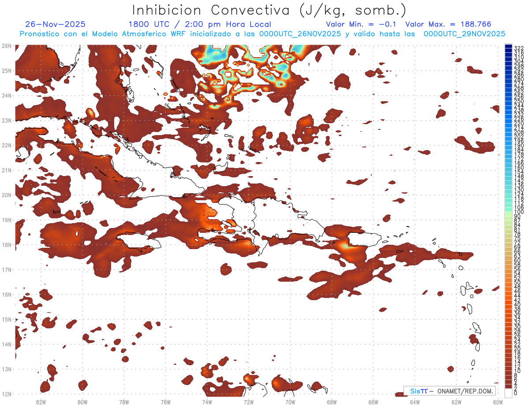529x408 pixels.
Task: Click the longitude label '70W'
Action: coord(290,402)
